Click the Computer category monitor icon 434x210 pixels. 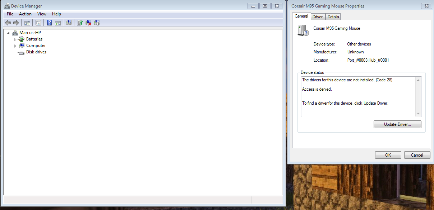pyautogui.click(x=22, y=46)
